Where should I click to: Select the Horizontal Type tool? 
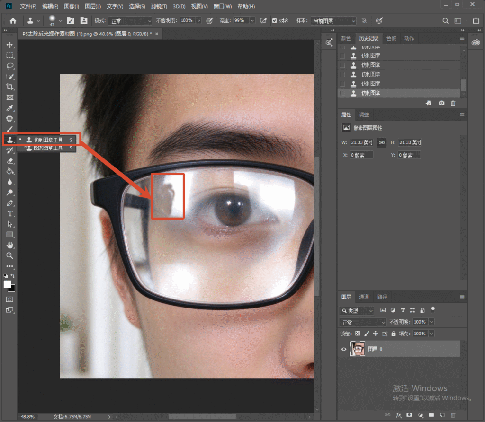coord(9,213)
